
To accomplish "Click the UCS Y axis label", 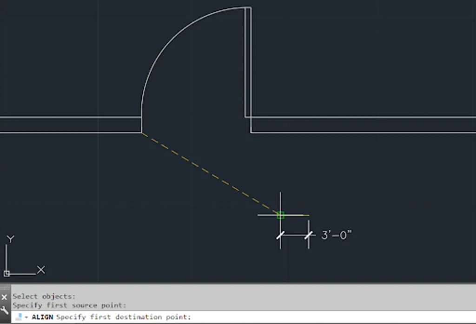I will coord(10,239).
